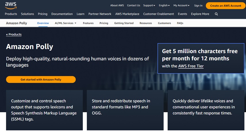Screen dimensions: 246x137
Task: Open the Getting Started tab
Action: [124, 23]
